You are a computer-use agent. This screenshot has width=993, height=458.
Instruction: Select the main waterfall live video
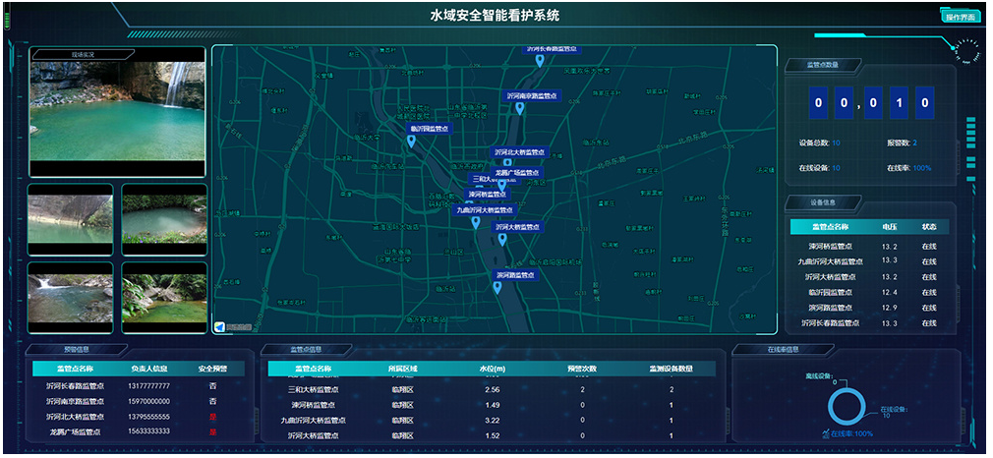pos(118,111)
